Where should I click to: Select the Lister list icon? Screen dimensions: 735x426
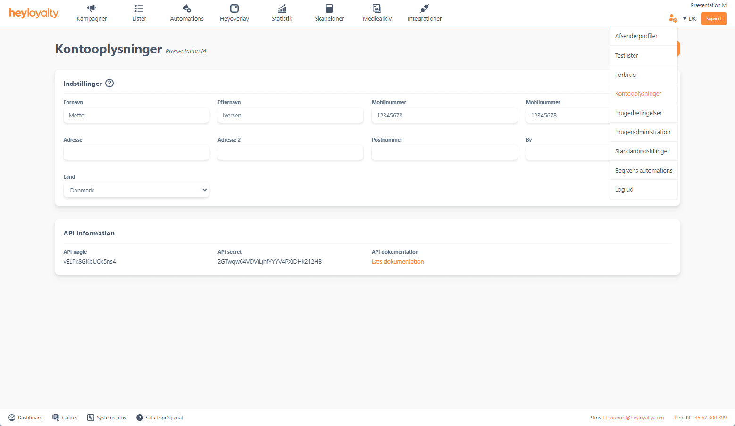click(139, 8)
